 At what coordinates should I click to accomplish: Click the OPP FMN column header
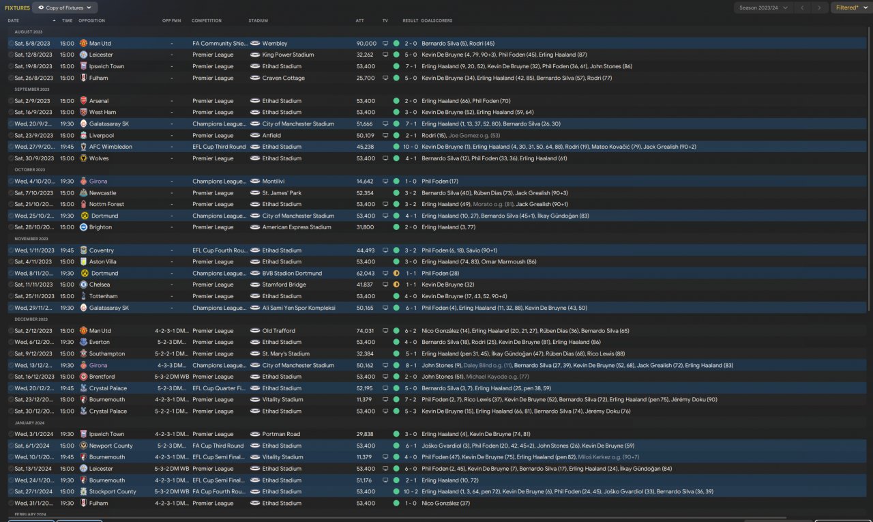coord(172,20)
